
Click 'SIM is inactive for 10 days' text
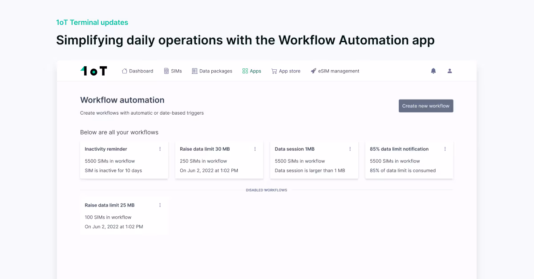pyautogui.click(x=113, y=171)
